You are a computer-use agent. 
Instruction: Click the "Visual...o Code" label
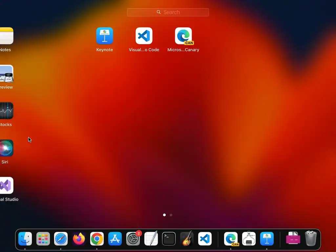tap(144, 50)
